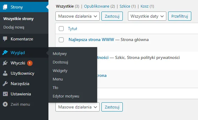This screenshot has width=198, height=120.
Task: Click the Strony pages icon
Action: point(5,7)
